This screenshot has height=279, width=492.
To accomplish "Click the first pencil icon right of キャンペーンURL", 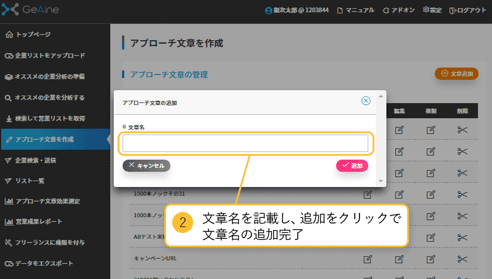I will (x=368, y=259).
